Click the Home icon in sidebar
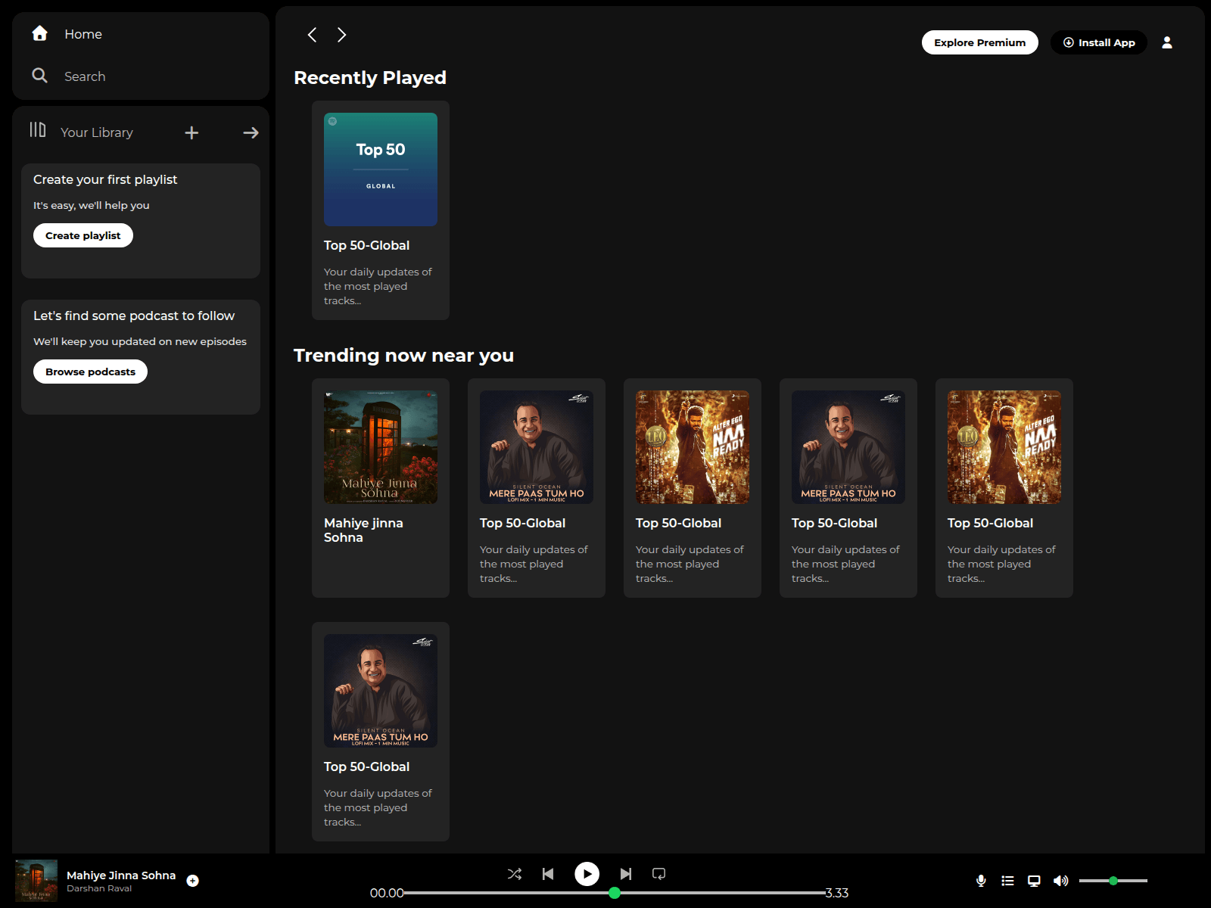Image resolution: width=1211 pixels, height=908 pixels. pos(40,33)
